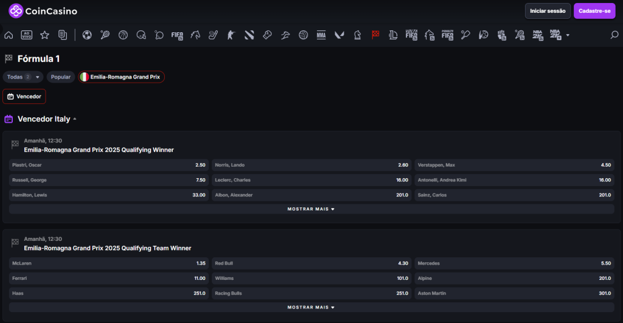Bet on Alpine at 201.0
The width and height of the screenshot is (623, 323).
pos(515,279)
